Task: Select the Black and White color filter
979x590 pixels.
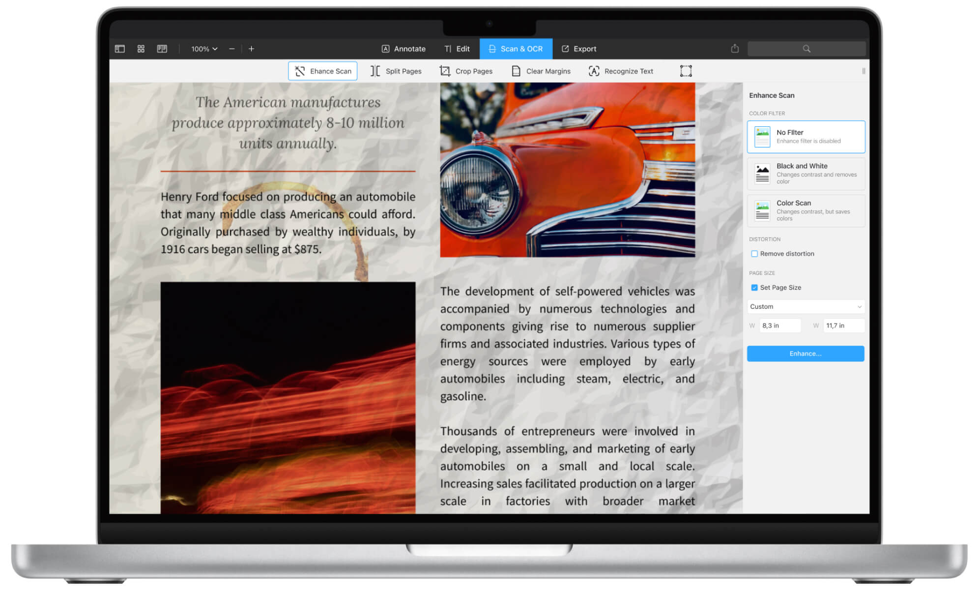Action: click(x=806, y=174)
